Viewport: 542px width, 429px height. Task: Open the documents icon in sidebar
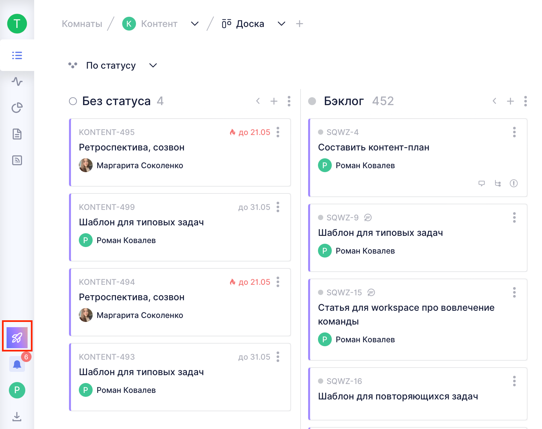point(17,134)
